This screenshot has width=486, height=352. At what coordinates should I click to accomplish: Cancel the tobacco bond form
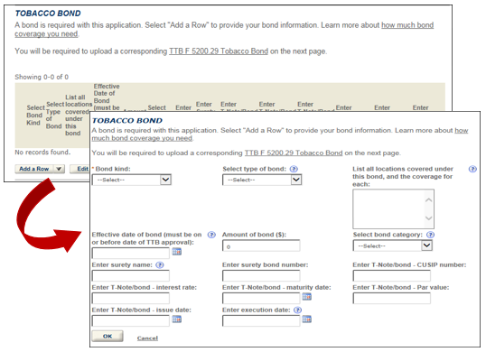(x=147, y=338)
